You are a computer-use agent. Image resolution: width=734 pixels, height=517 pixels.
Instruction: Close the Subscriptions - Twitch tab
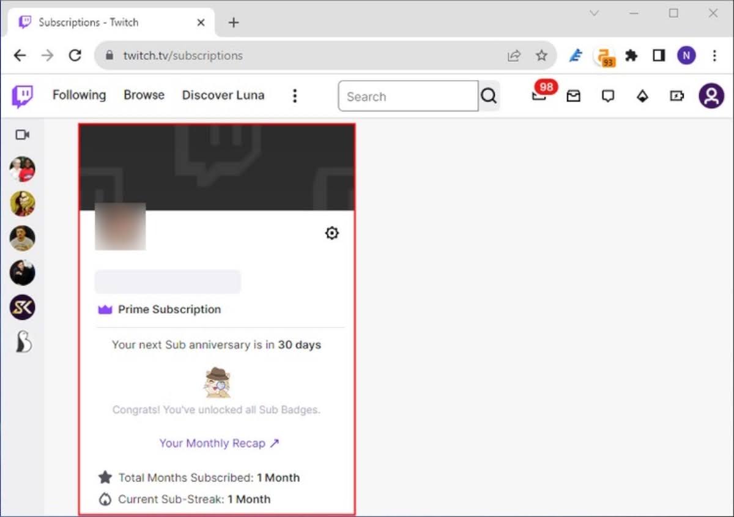point(201,23)
